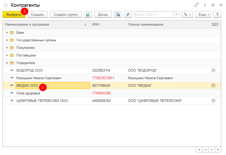Click item marker of ЦИФРОВЫЕ ПЕРЕВОЗКИ ООО
Viewport: 226px width, 155px height.
tap(12, 100)
